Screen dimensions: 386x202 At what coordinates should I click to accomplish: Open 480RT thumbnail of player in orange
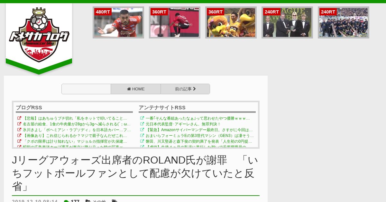pyautogui.click(x=118, y=22)
